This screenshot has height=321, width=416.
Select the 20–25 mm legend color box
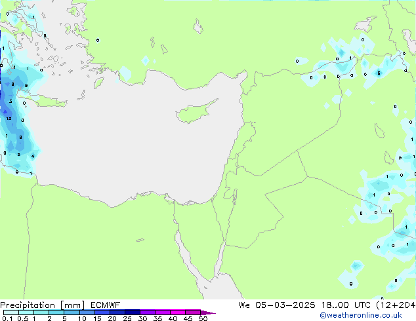pos(117,312)
